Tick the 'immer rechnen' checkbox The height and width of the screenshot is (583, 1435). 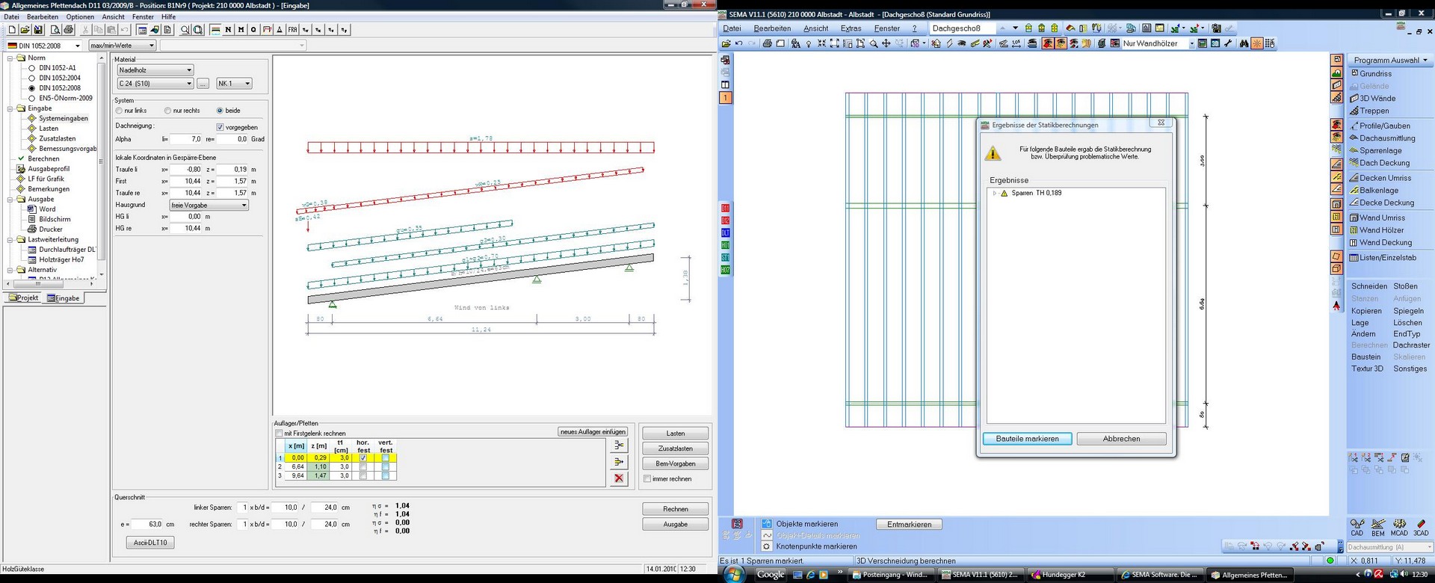(x=647, y=479)
